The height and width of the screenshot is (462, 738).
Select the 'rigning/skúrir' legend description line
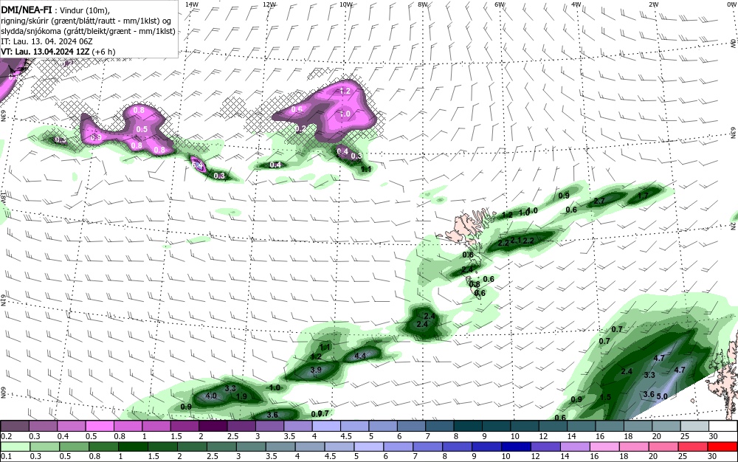[x=86, y=21]
